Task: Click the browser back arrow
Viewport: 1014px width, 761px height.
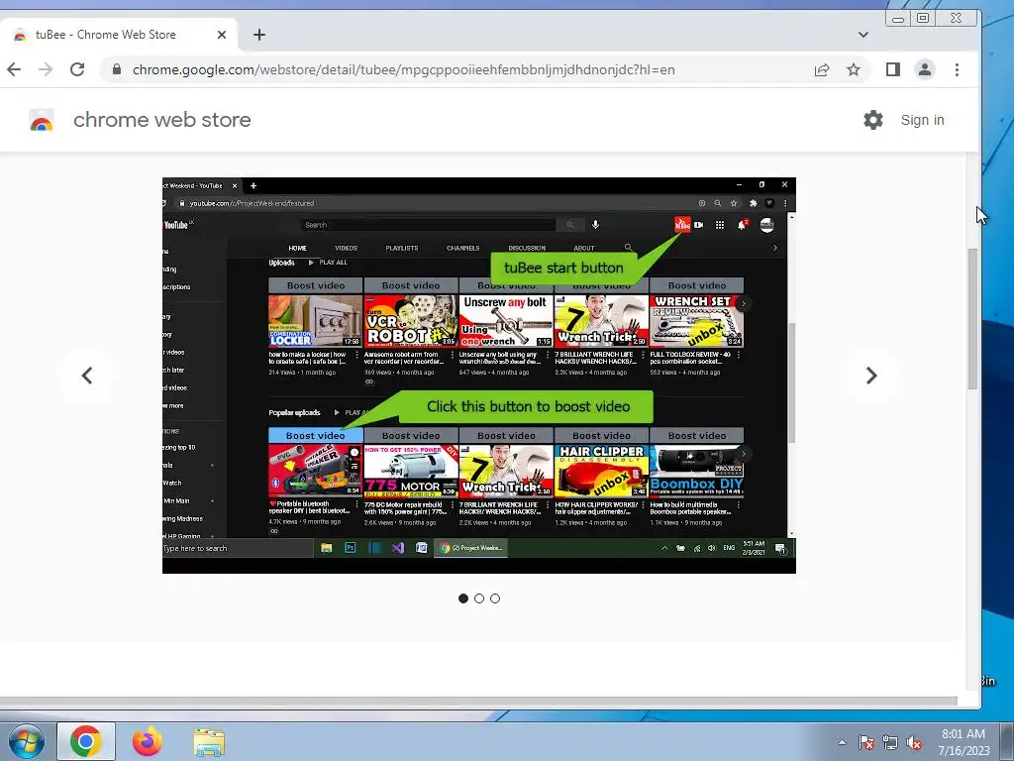Action: pyautogui.click(x=14, y=70)
